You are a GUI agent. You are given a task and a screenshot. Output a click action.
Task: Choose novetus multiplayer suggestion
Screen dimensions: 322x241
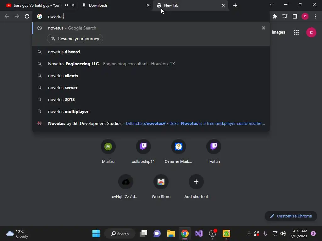[151, 111]
